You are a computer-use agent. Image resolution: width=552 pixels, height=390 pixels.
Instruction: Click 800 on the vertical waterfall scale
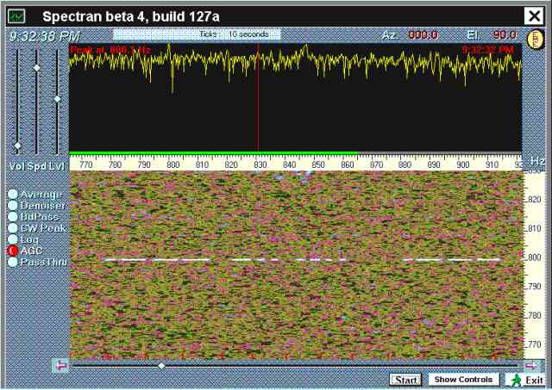534,257
